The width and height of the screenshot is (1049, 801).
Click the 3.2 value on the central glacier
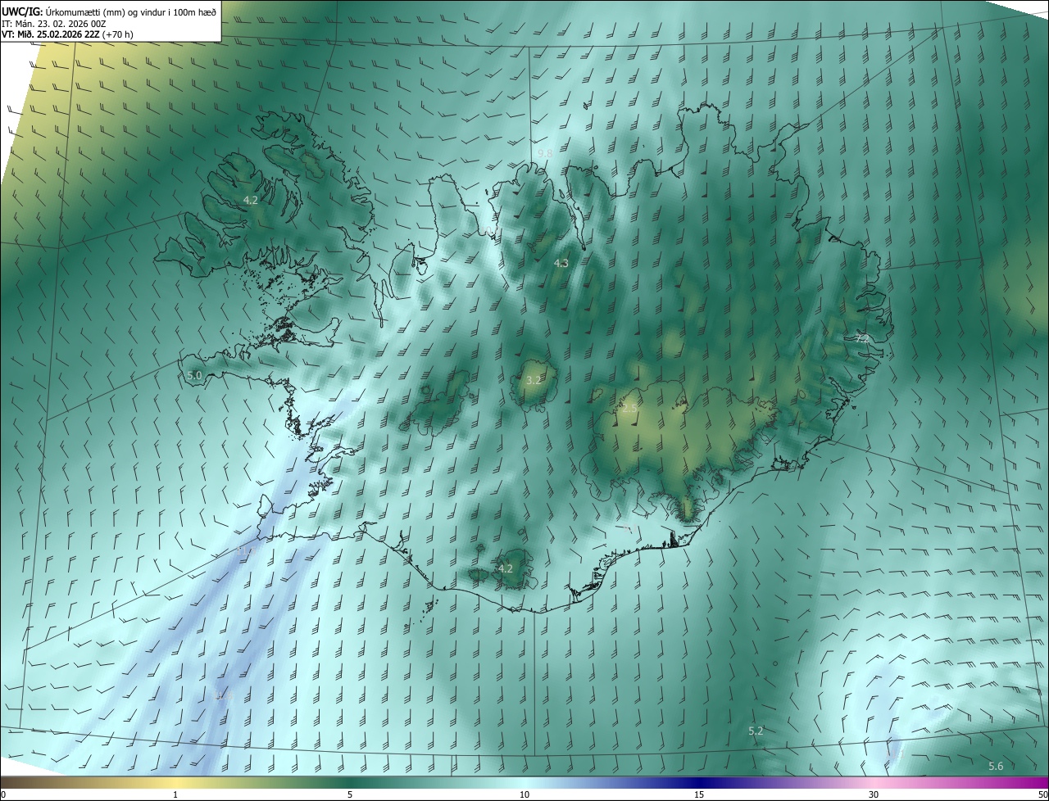534,380
